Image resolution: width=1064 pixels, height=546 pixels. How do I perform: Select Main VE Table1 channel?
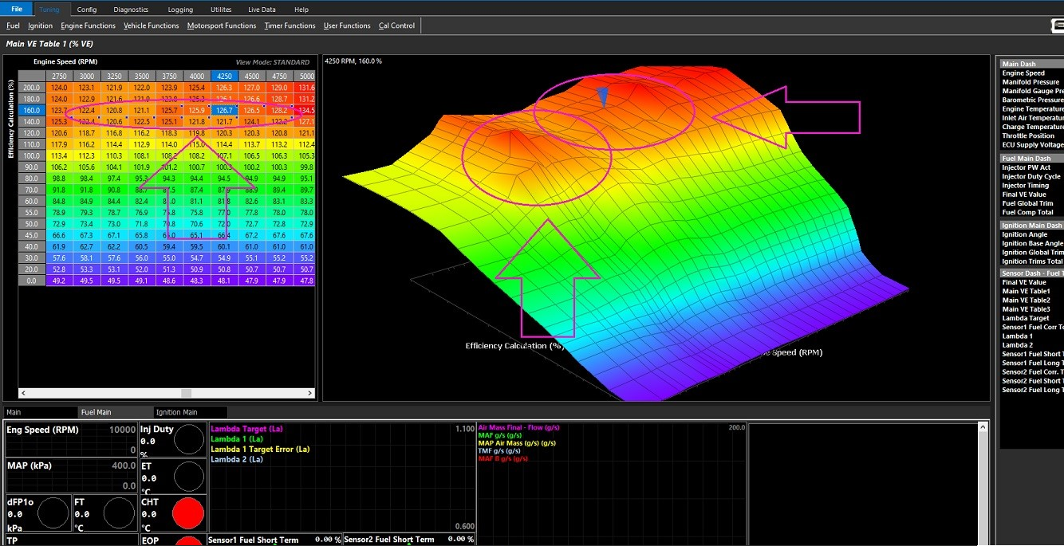tap(1026, 291)
